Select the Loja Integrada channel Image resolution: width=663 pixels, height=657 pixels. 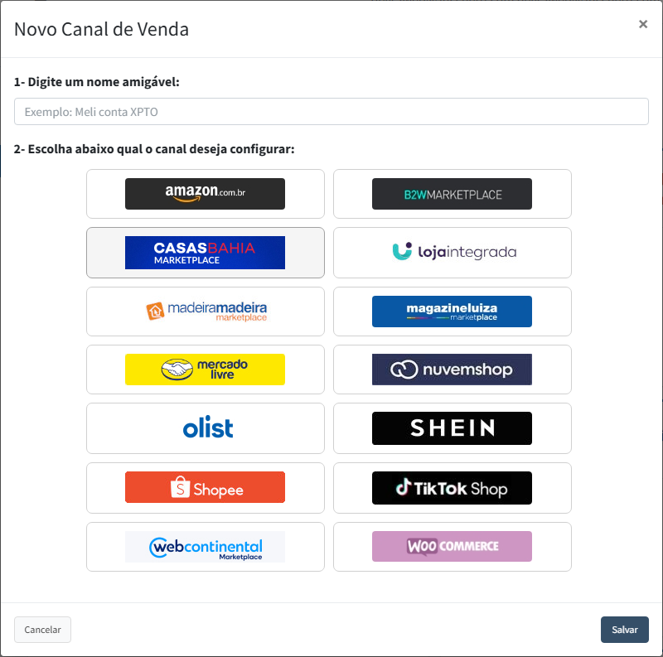point(452,252)
